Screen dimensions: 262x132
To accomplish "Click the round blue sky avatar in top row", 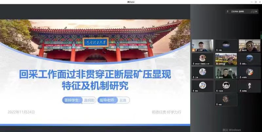I will point(226,44).
